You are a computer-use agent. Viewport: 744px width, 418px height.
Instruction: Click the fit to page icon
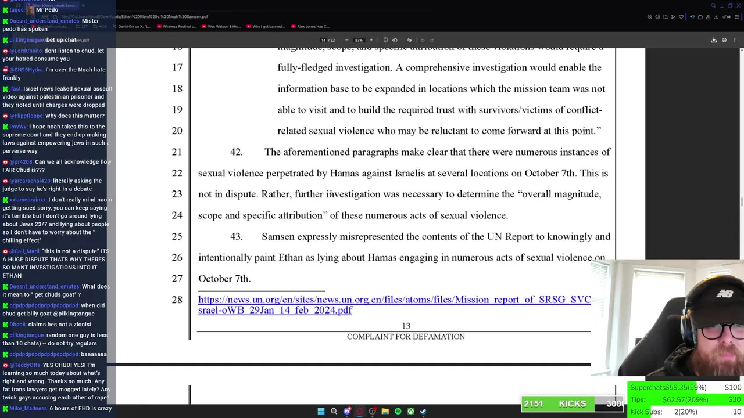pyautogui.click(x=385, y=40)
